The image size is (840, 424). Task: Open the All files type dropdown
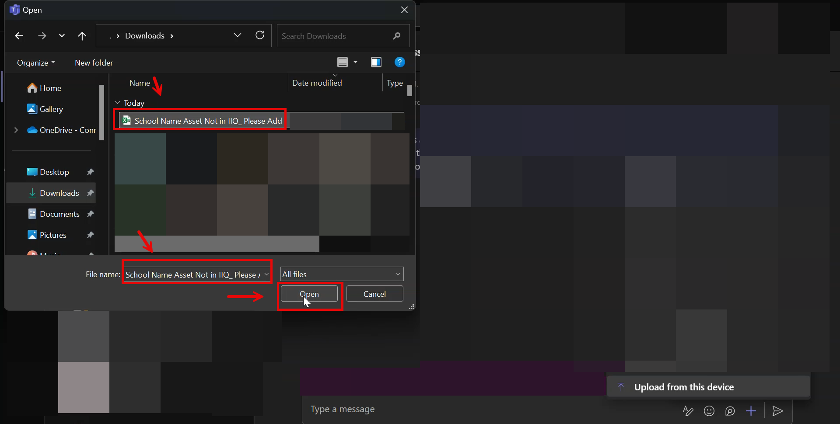point(342,274)
